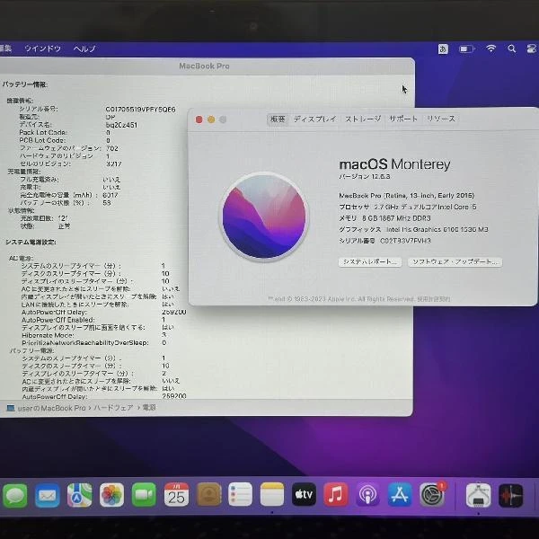Image resolution: width=539 pixels, height=539 pixels.
Task: Open the ヘルプ menu
Action: [x=84, y=48]
